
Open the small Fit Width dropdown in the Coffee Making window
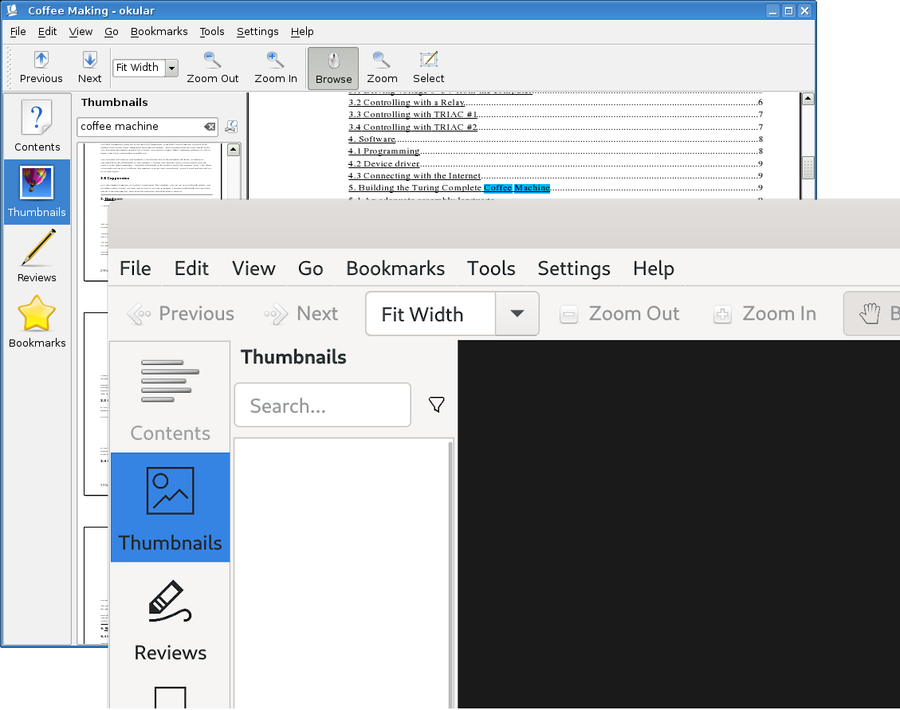tap(171, 68)
